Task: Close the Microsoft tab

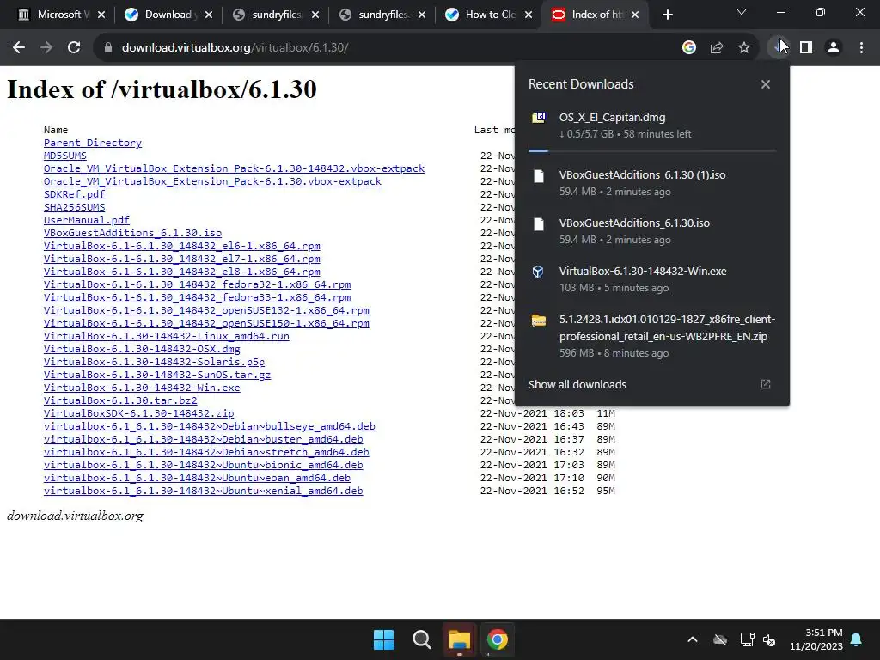Action: 101,15
